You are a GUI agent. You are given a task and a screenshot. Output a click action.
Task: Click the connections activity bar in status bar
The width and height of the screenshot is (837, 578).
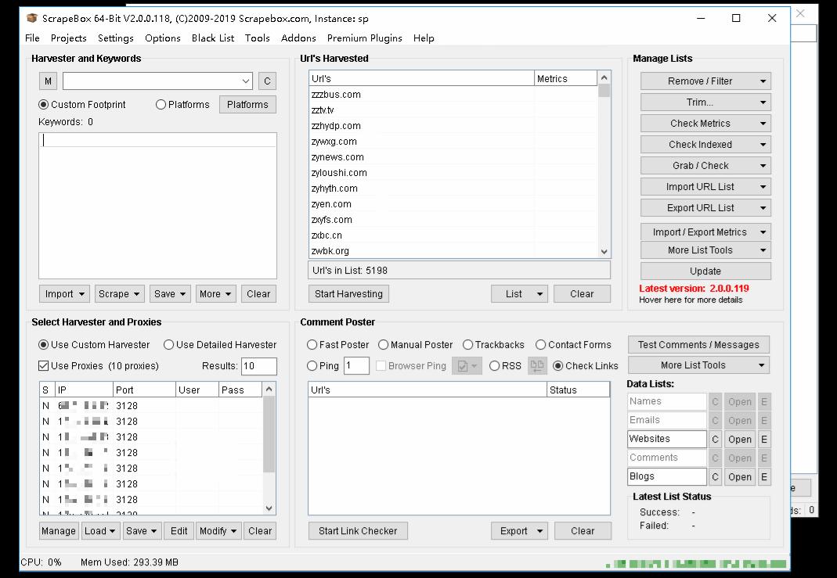pos(697,564)
